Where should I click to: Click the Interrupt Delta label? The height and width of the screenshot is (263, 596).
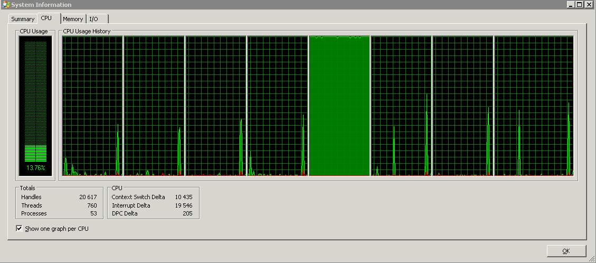pyautogui.click(x=131, y=205)
